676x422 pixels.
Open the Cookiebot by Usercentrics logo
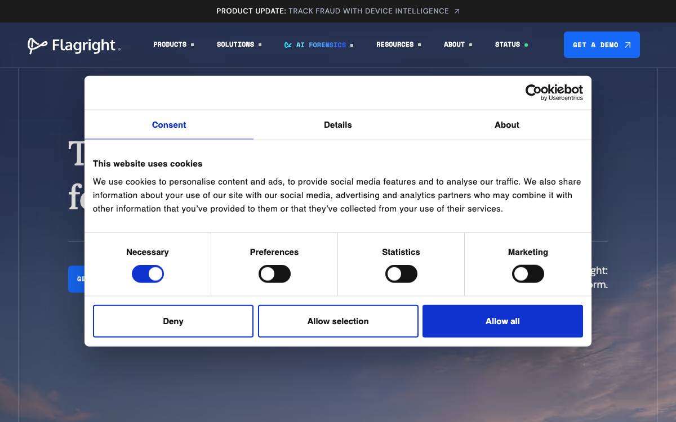coord(554,92)
